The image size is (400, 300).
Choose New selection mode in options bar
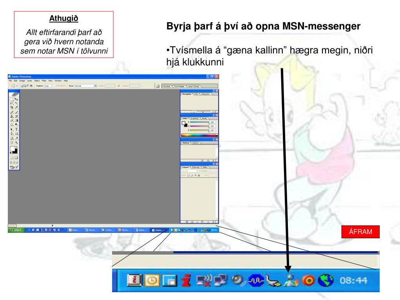[22, 86]
